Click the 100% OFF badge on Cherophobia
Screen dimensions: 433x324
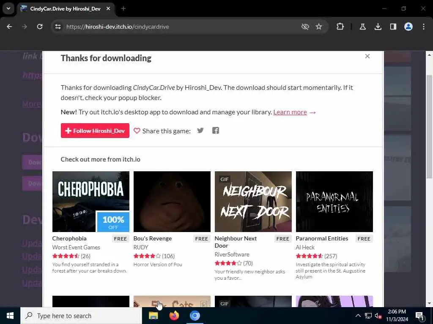pos(113,222)
